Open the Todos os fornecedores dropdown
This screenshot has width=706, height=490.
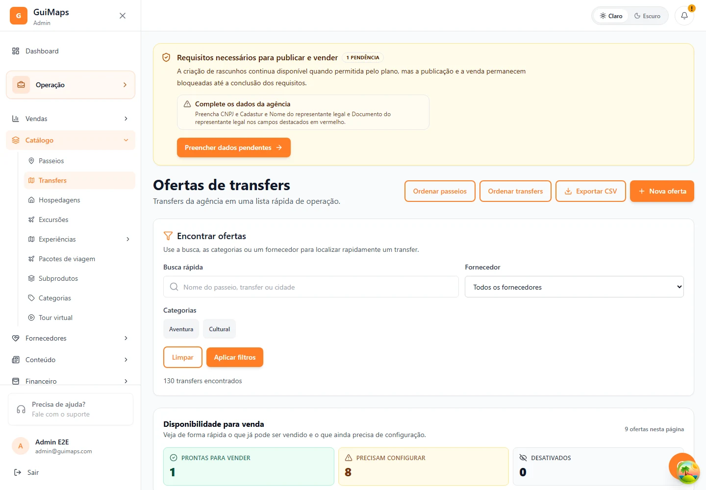574,287
